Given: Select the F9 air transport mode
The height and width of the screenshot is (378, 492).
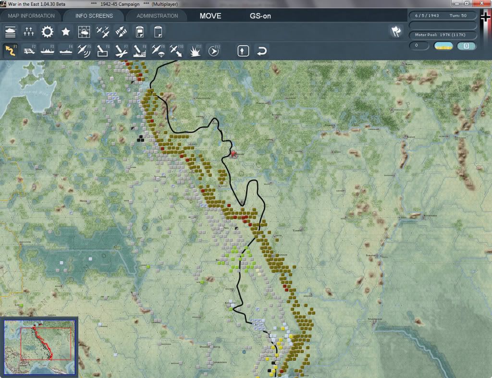Looking at the screenshot, I should coord(158,50).
